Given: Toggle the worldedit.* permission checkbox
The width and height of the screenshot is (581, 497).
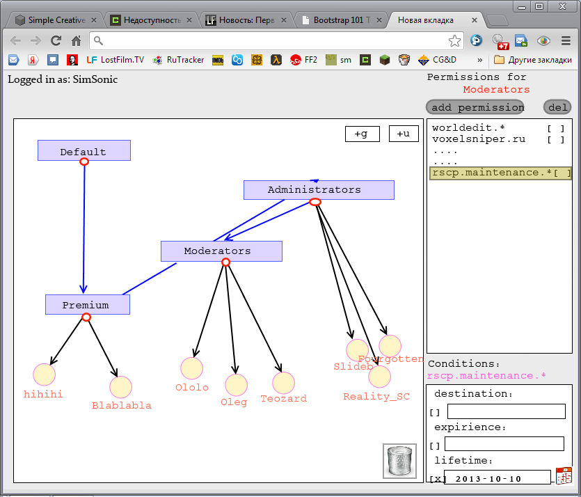Looking at the screenshot, I should 556,129.
